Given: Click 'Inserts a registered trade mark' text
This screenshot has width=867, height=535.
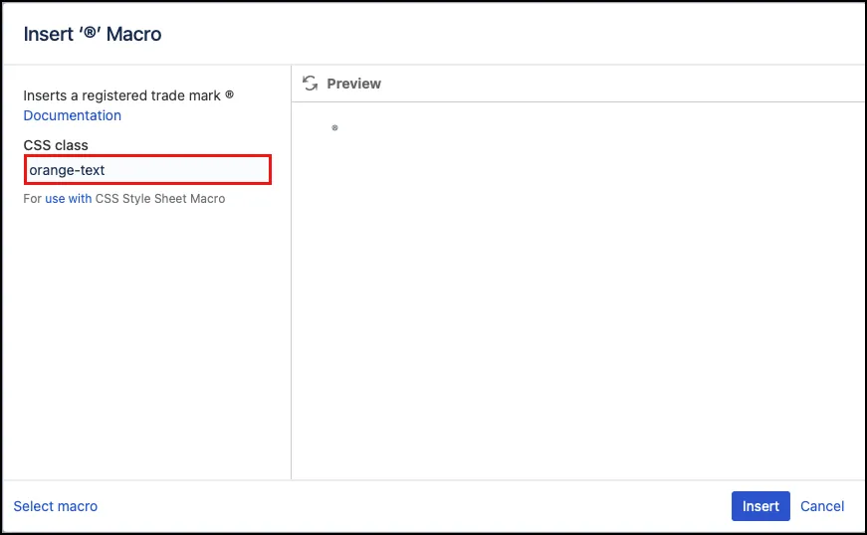Looking at the screenshot, I should pyautogui.click(x=128, y=95).
